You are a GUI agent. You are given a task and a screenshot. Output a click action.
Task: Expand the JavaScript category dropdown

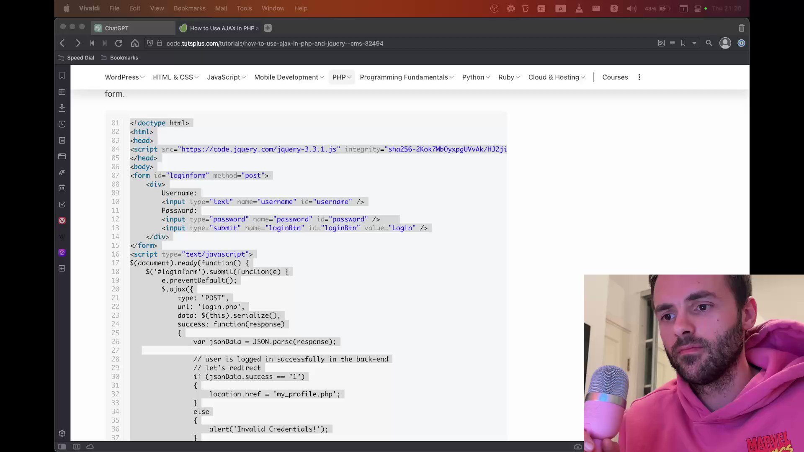[x=226, y=77]
